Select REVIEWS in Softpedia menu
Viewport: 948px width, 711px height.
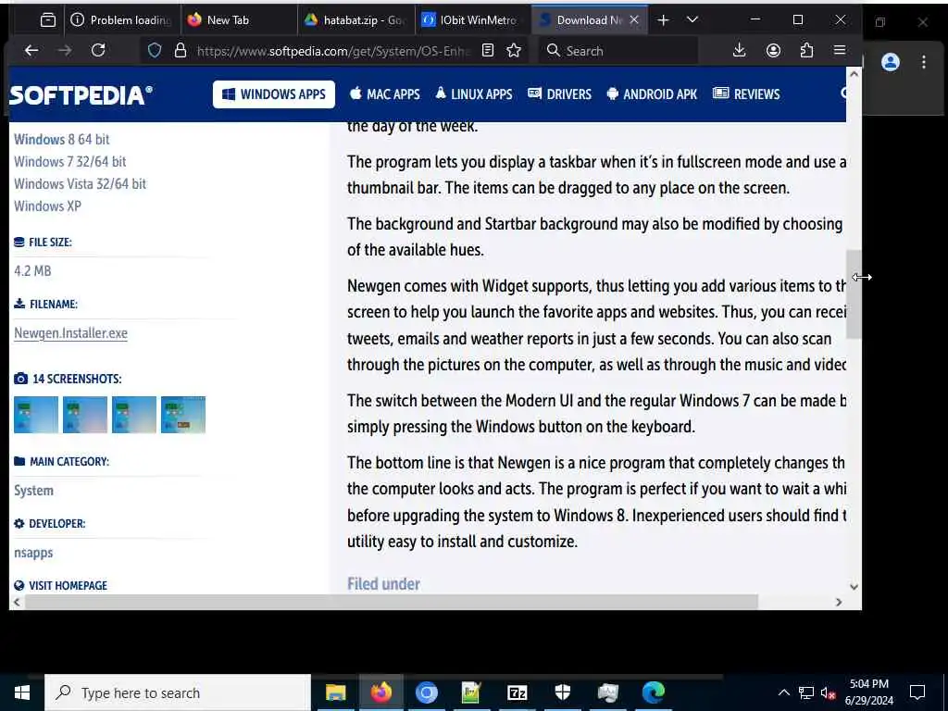[747, 94]
